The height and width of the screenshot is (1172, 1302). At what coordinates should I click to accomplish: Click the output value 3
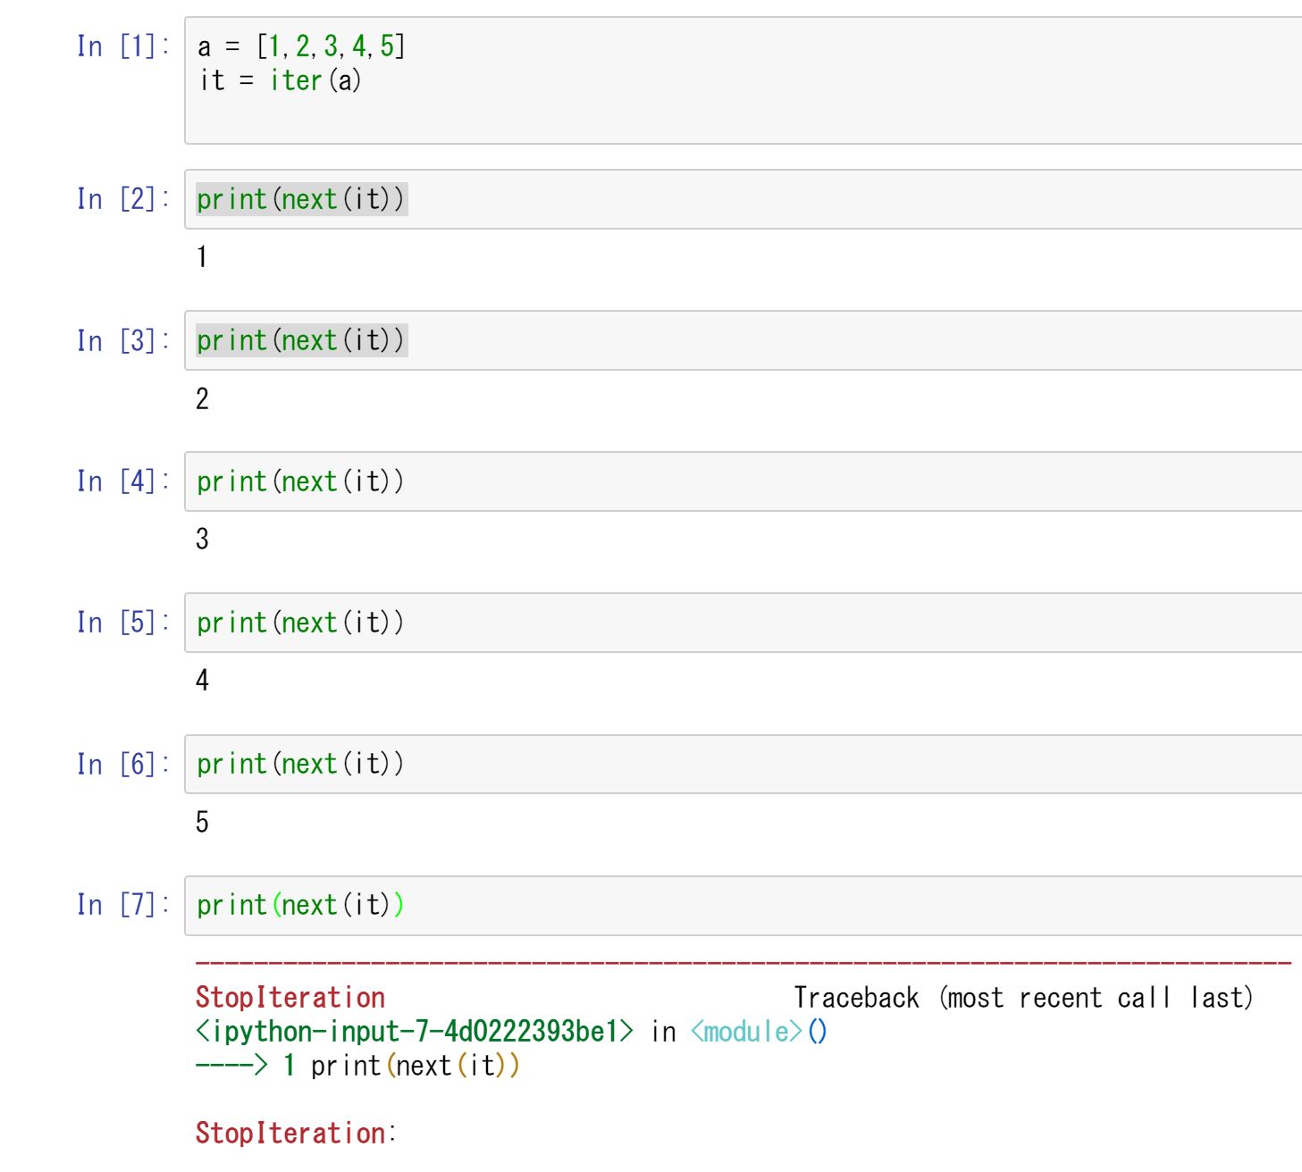(203, 539)
